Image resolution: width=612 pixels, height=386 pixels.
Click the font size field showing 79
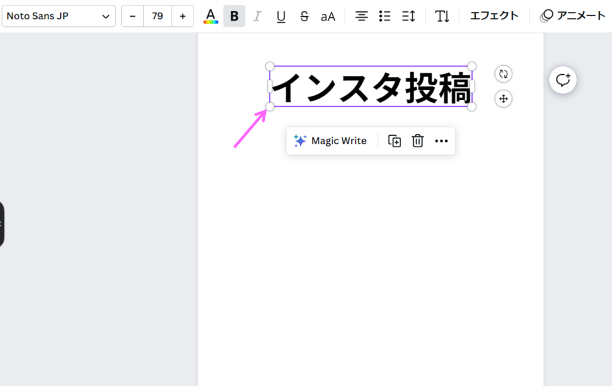(157, 16)
